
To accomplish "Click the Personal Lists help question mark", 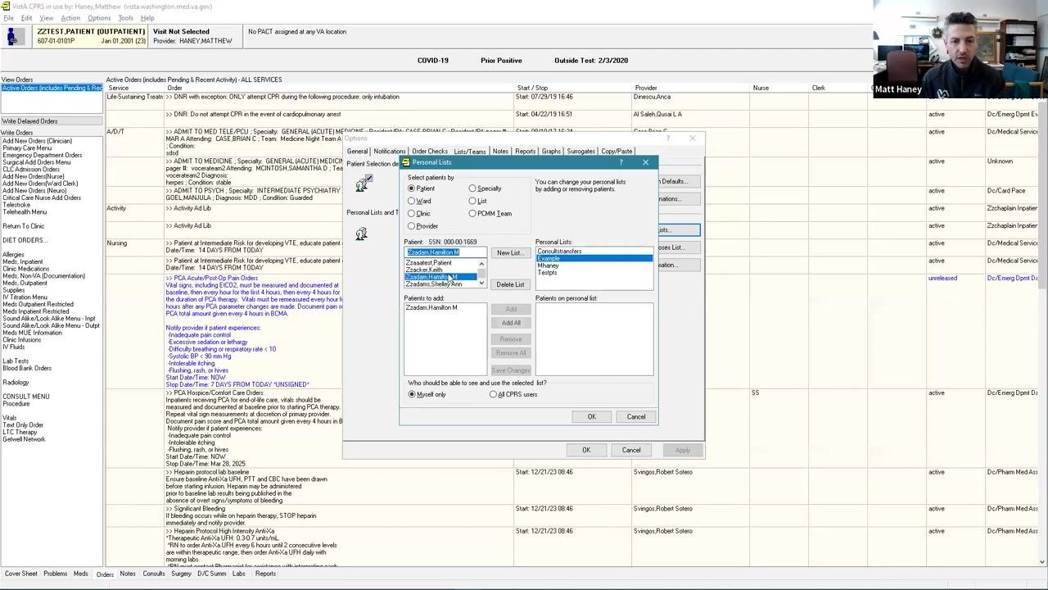I will [x=621, y=162].
